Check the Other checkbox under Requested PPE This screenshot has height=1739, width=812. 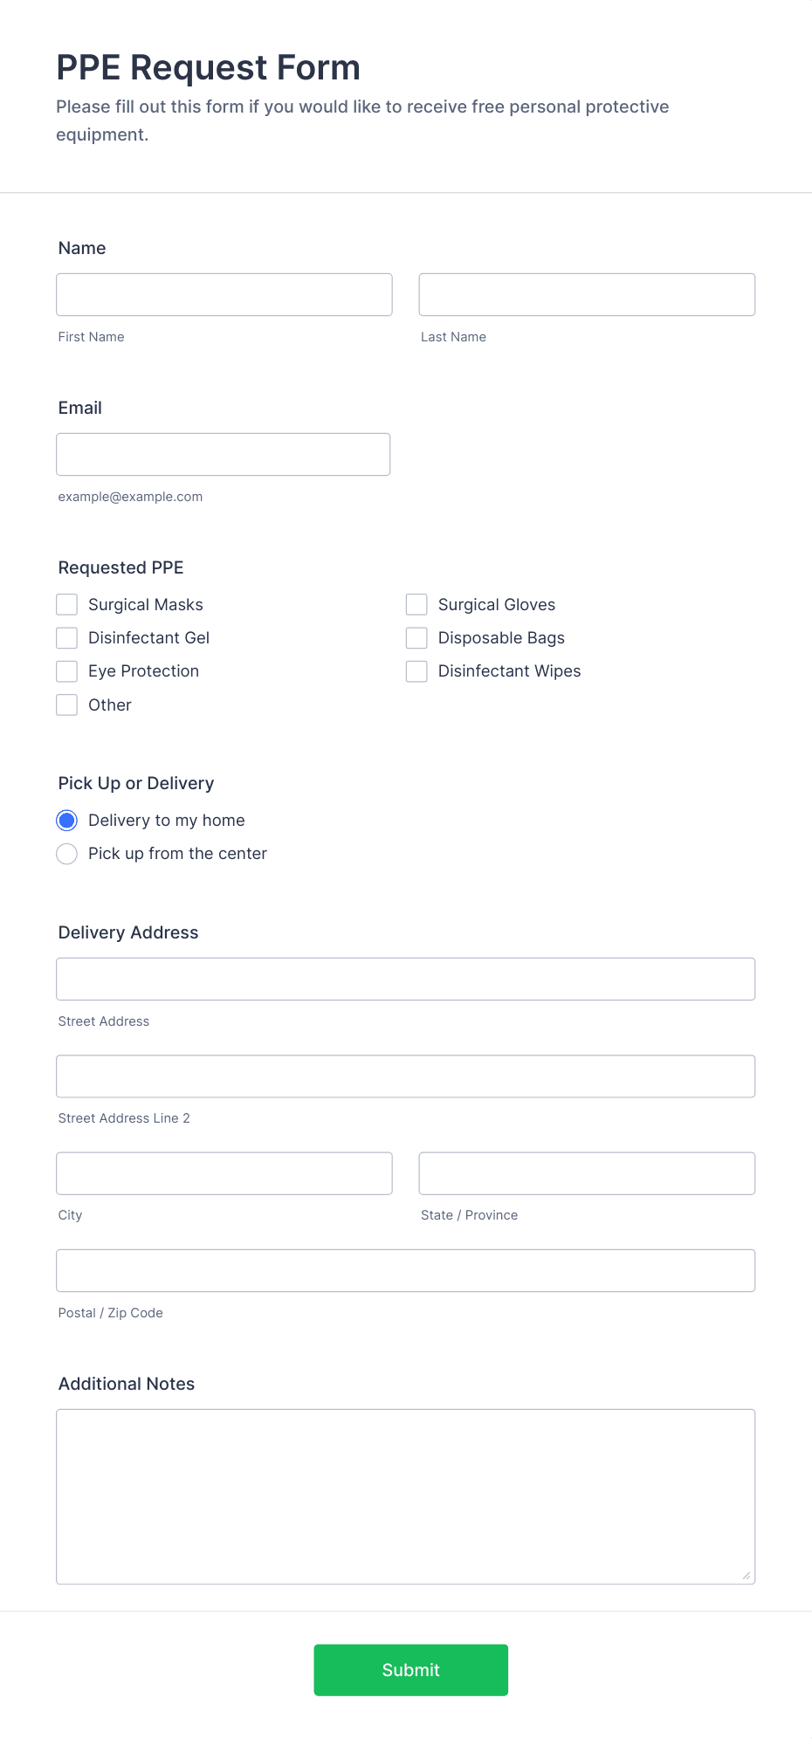tap(66, 705)
